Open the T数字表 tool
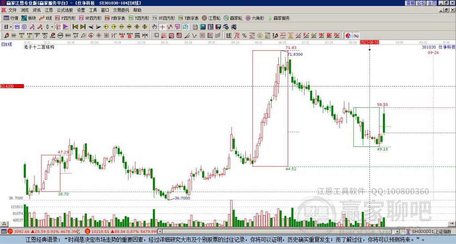This screenshot has height=244, width=456. click(188, 18)
